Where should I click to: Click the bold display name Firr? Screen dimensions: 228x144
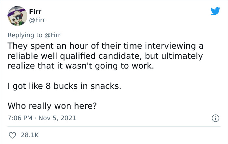pos(36,12)
